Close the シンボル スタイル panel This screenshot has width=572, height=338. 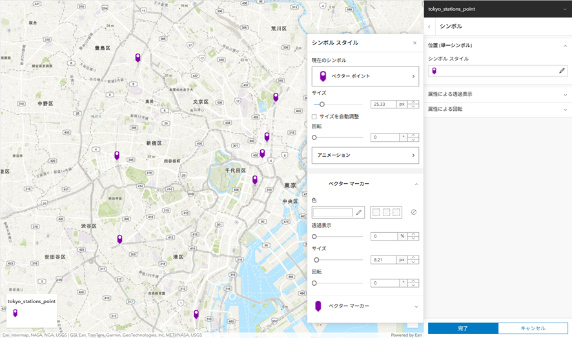pyautogui.click(x=414, y=43)
